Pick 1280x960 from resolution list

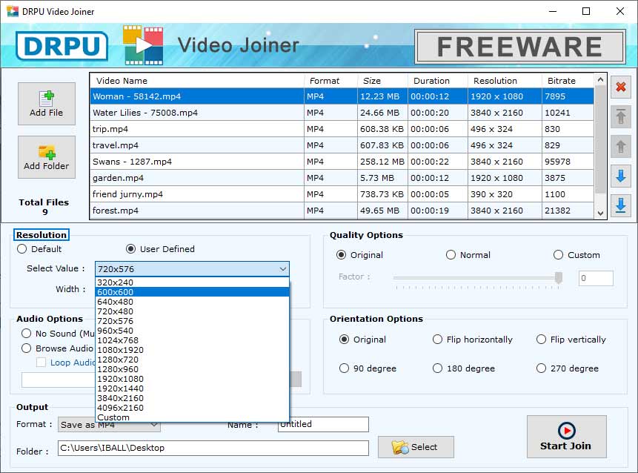point(192,369)
